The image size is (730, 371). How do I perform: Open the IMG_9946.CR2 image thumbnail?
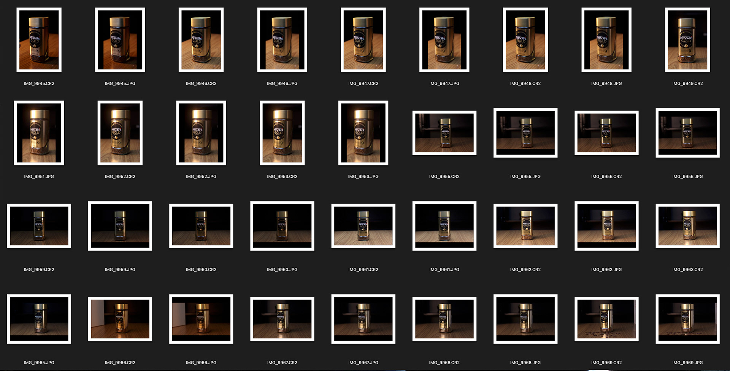coord(201,40)
